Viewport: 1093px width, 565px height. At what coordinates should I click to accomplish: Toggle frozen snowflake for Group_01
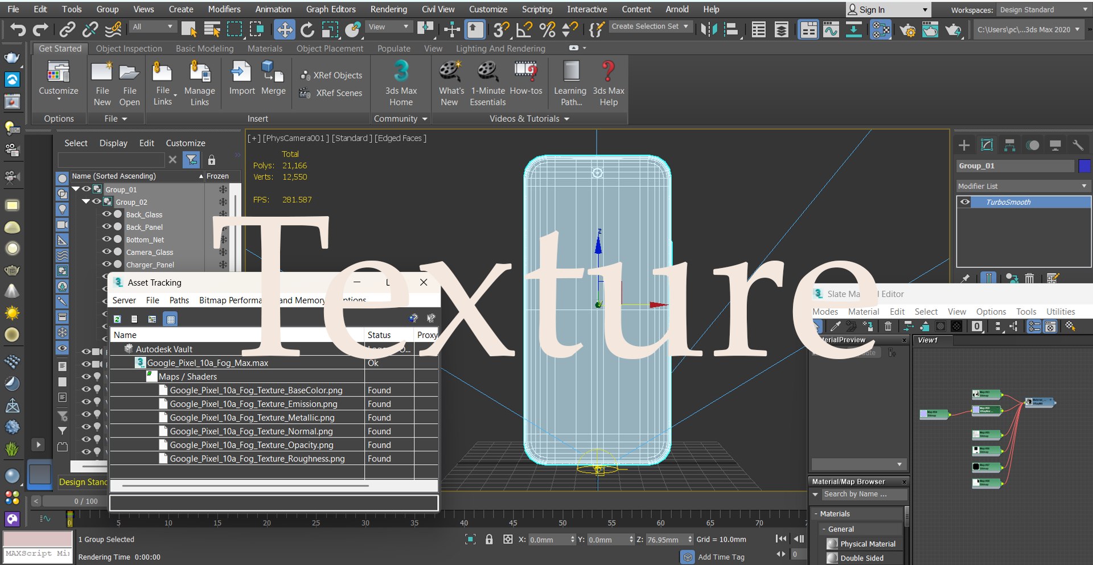(x=223, y=189)
